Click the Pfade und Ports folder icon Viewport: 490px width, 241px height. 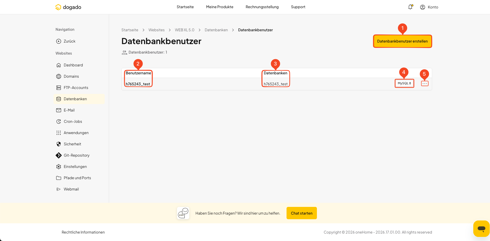pyautogui.click(x=59, y=178)
